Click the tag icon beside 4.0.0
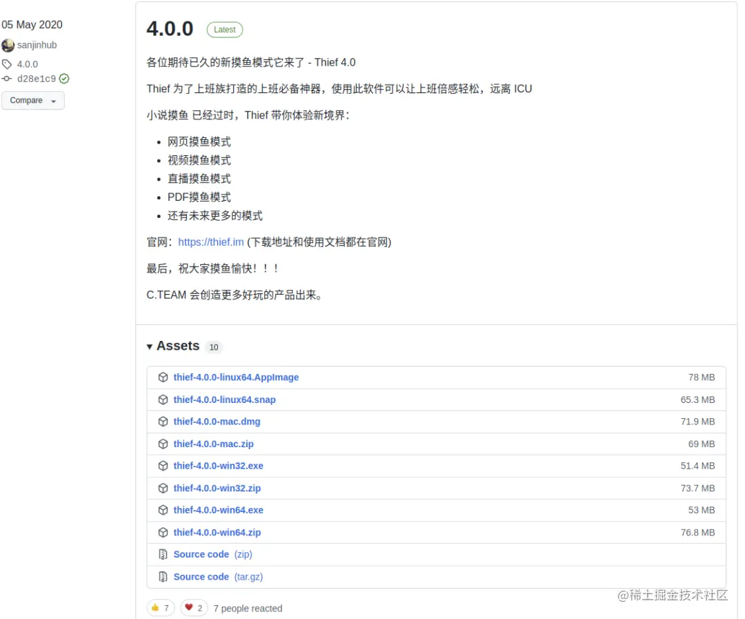The height and width of the screenshot is (619, 745). coord(7,64)
